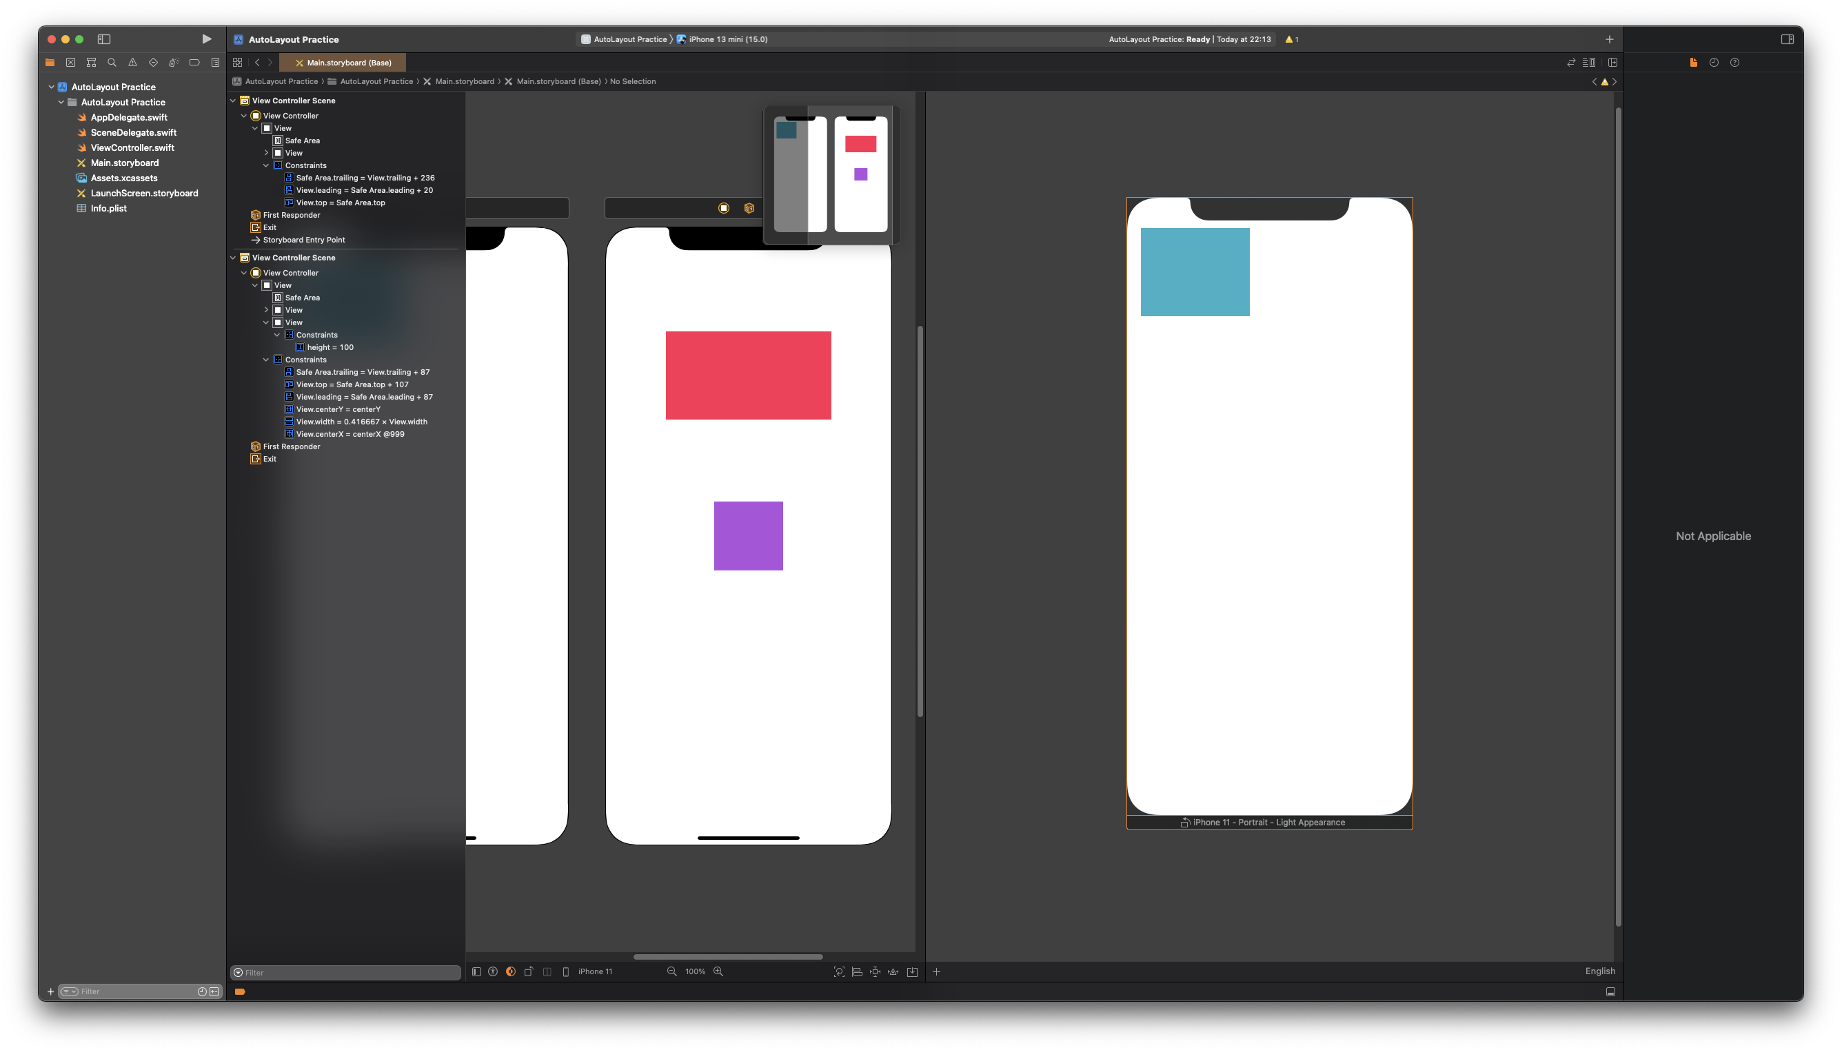Collapse the first View Controller Scene
1842x1052 pixels.
234,101
